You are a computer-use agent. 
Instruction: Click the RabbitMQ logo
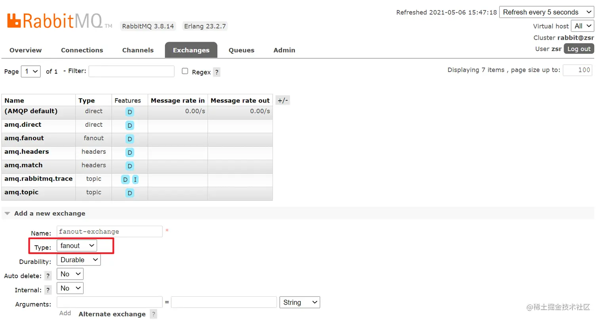tap(59, 21)
